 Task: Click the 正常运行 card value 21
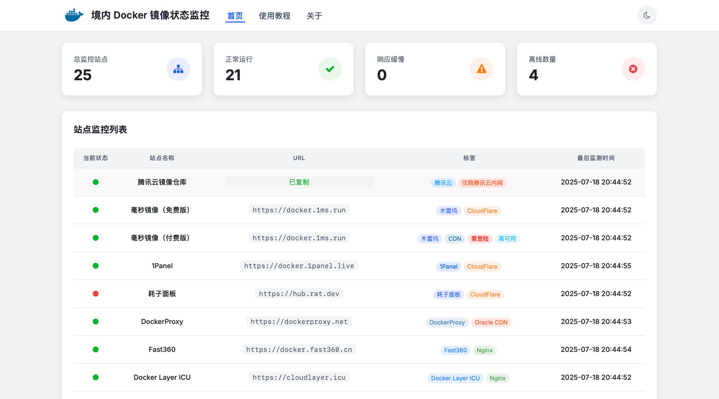pos(233,75)
